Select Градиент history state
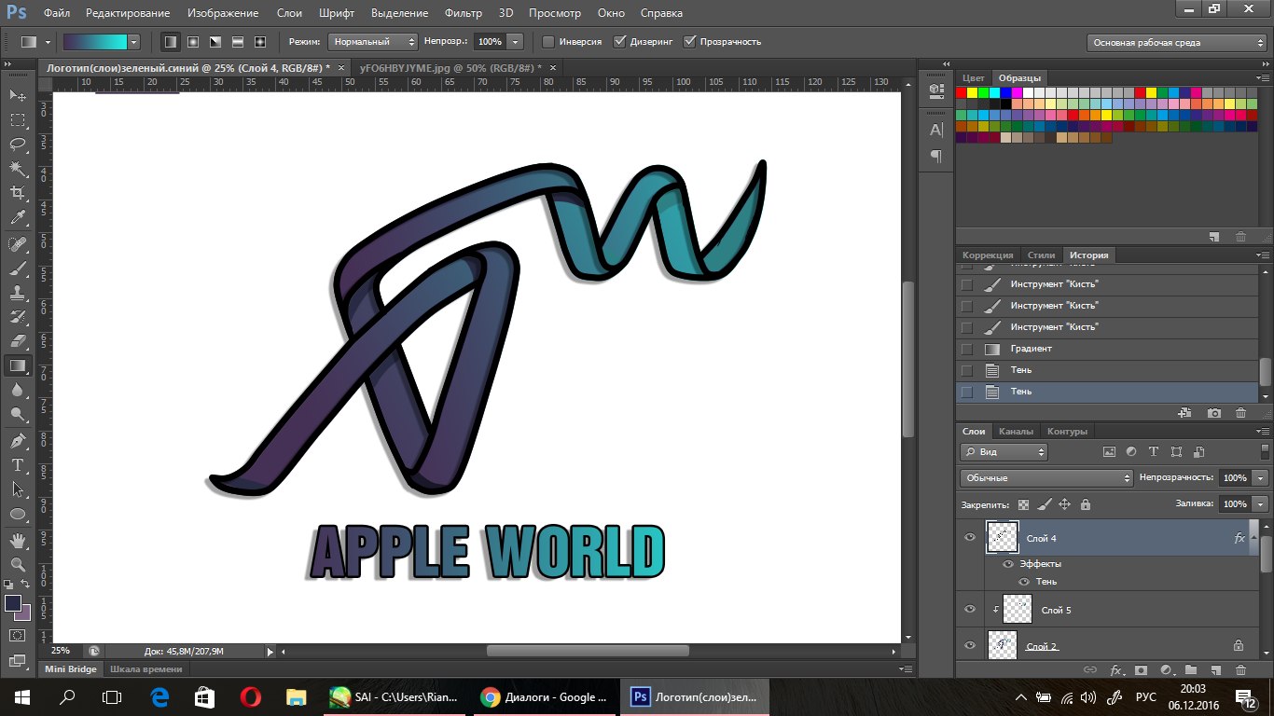The image size is (1274, 716). 1109,349
